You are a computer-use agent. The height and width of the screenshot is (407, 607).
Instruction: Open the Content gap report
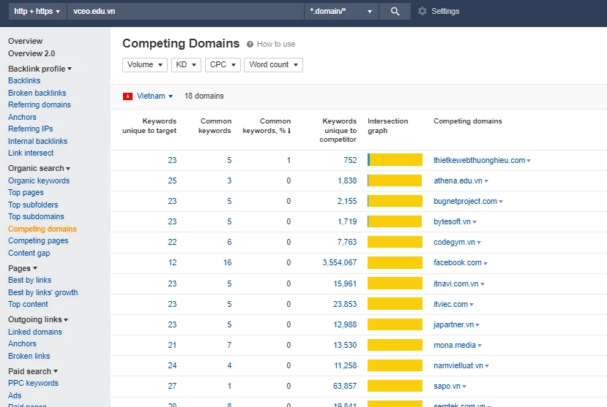(x=29, y=253)
